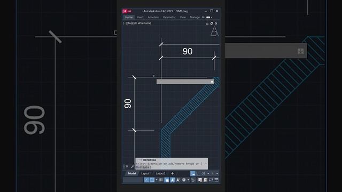
Task: Click the annotation auto-scale icon
Action: coord(178,180)
